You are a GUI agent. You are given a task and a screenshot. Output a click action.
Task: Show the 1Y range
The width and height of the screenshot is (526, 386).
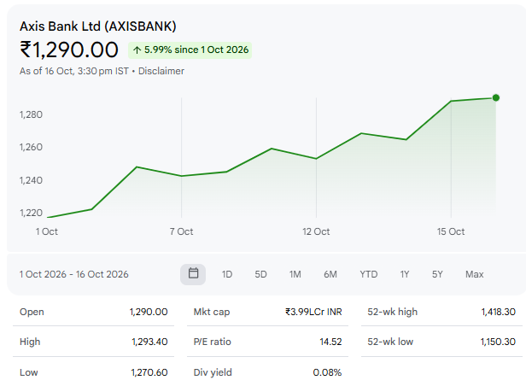coord(405,274)
